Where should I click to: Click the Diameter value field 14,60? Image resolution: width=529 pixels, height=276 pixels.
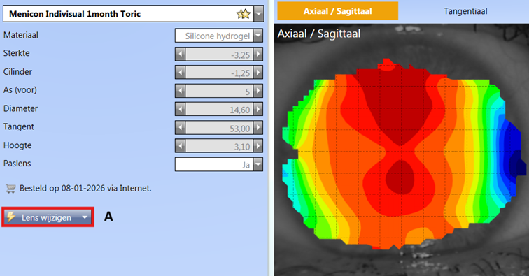pos(219,109)
